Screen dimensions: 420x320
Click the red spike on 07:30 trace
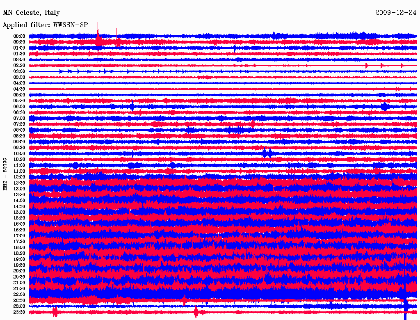click(x=253, y=124)
